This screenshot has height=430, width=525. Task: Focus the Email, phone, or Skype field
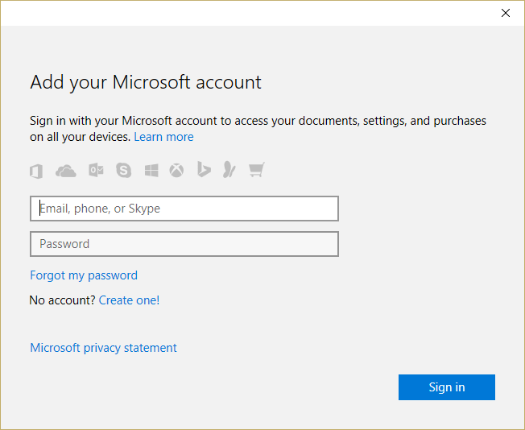184,209
